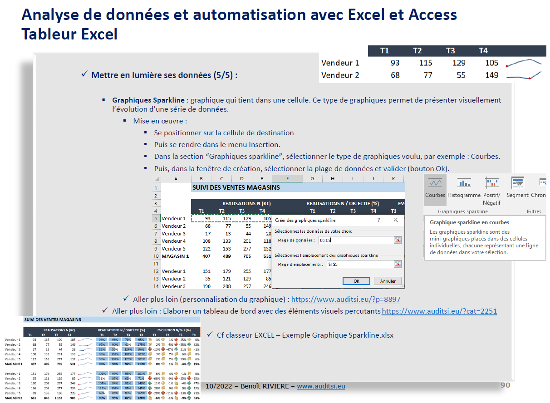This screenshot has height=403, width=550.
Task: Click range selector icon beside Plage de données
Action: pos(398,240)
